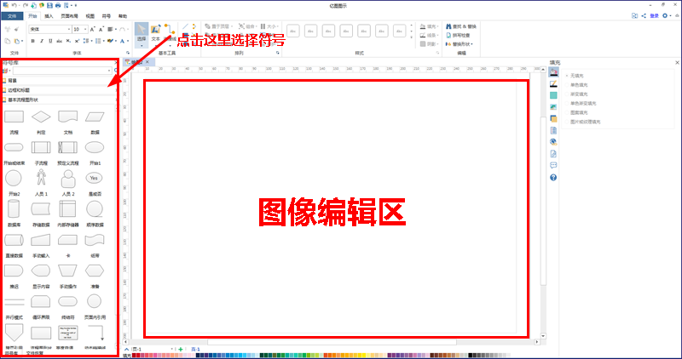Expand the 边框和标题 library section
The width and height of the screenshot is (682, 359).
click(x=59, y=90)
